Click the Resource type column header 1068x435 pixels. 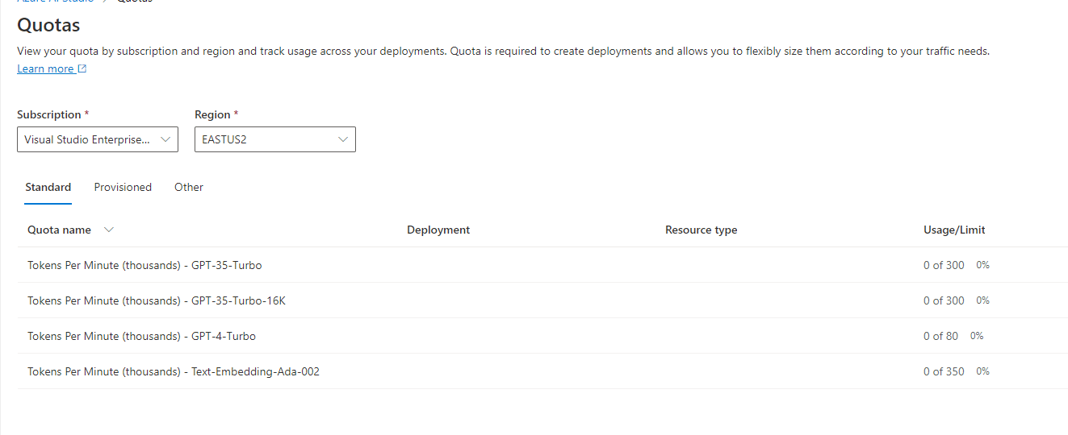(701, 230)
